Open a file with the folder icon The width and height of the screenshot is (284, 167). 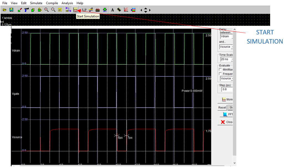[4, 10]
